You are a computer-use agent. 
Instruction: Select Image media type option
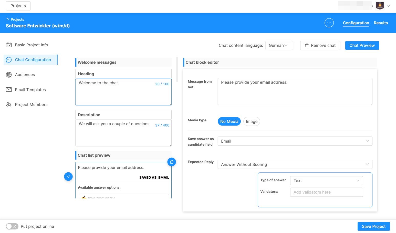click(x=251, y=121)
